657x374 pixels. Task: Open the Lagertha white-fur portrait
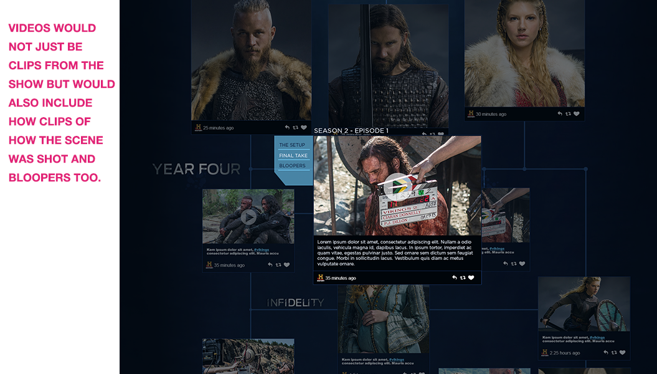point(524,53)
